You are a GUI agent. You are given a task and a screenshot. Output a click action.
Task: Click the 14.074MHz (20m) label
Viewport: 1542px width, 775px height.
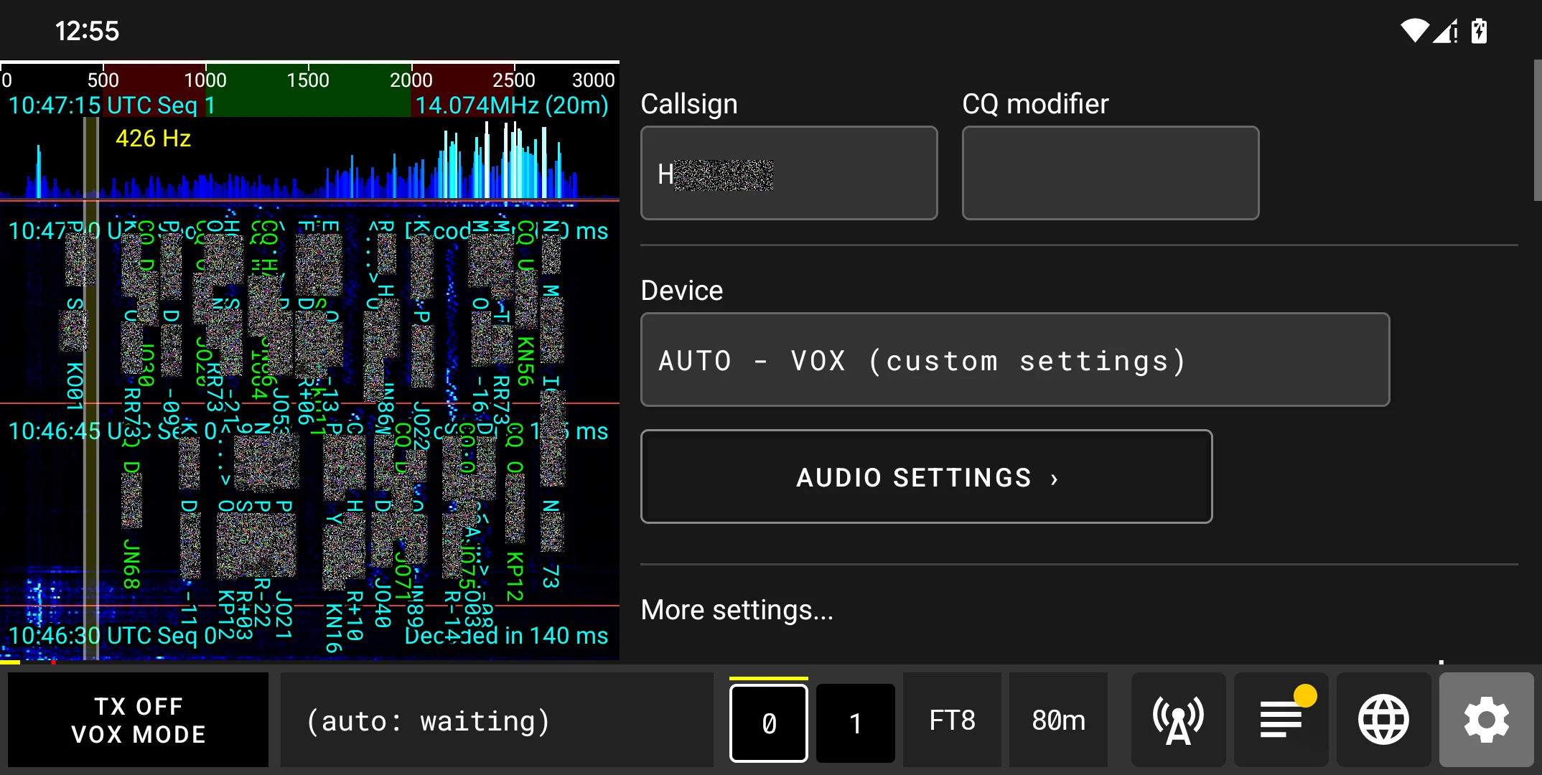coord(512,105)
